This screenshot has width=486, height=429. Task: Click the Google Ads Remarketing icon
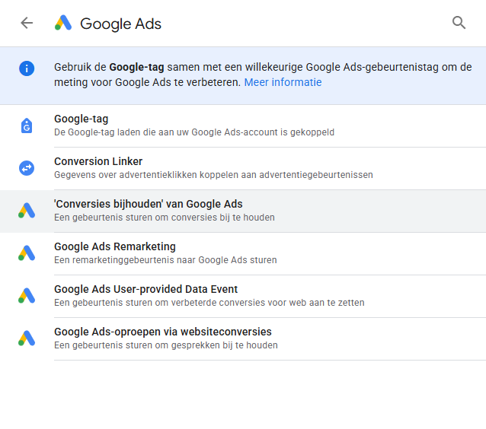click(27, 253)
